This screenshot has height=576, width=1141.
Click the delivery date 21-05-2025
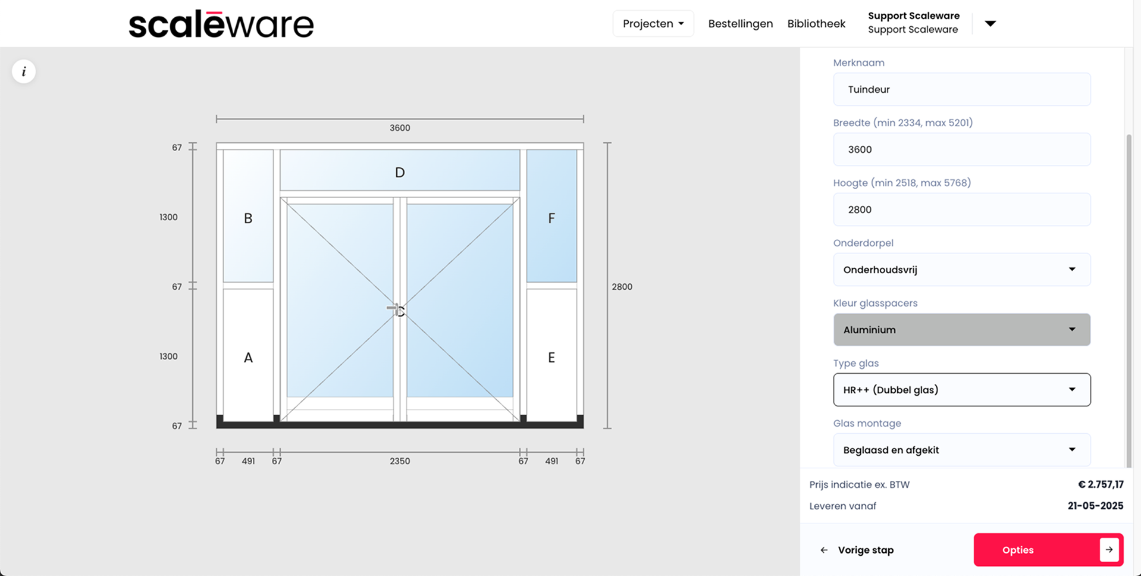coord(1095,506)
